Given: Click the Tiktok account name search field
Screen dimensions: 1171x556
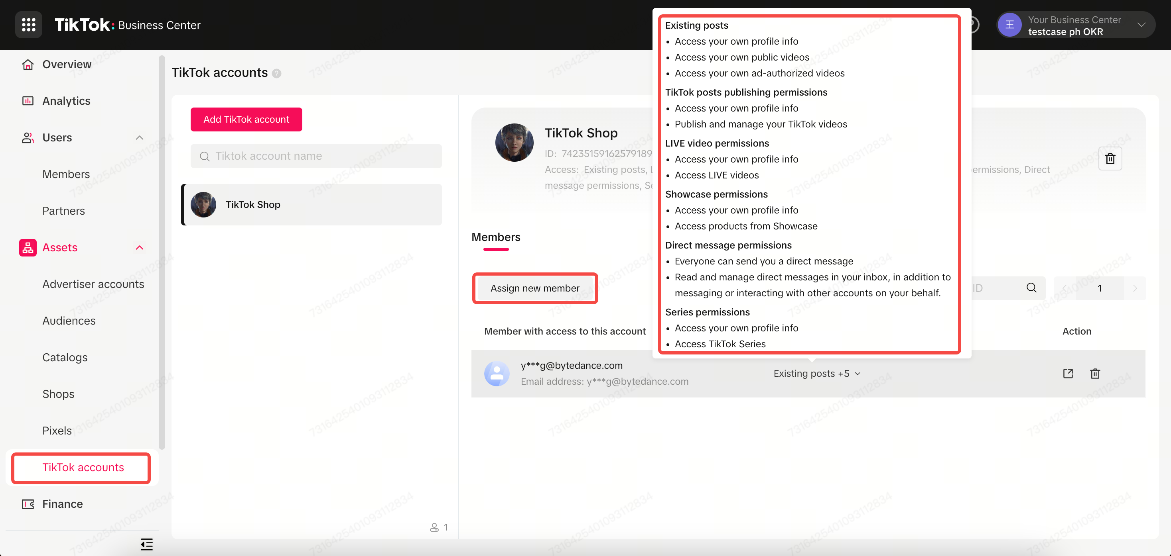Looking at the screenshot, I should [316, 156].
